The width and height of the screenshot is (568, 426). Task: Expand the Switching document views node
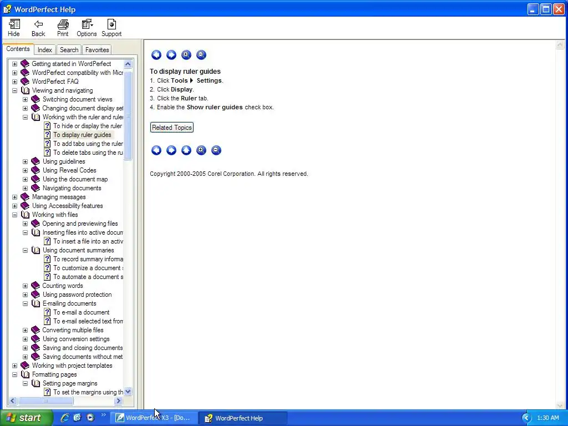tap(25, 99)
